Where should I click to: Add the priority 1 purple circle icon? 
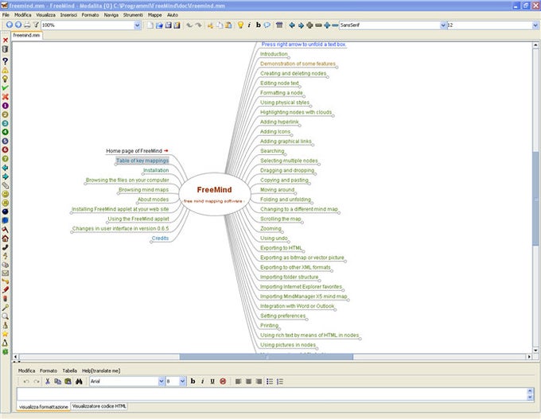tap(6, 106)
